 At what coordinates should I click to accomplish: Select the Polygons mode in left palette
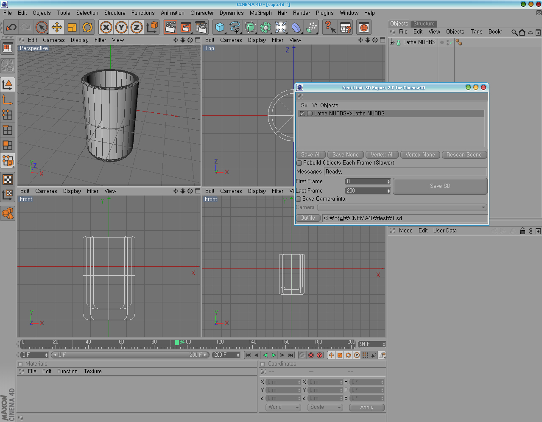(8, 145)
